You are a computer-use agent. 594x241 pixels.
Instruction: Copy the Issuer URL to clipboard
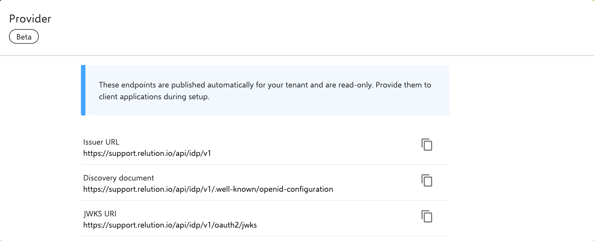[x=427, y=145]
